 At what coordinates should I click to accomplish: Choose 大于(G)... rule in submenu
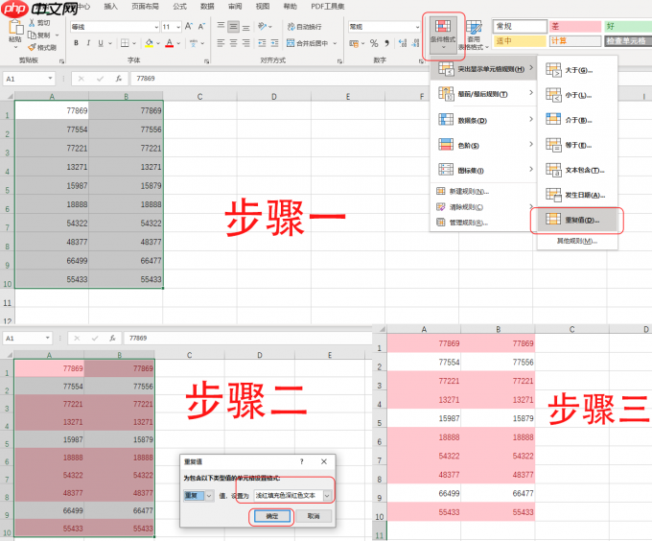tap(577, 70)
